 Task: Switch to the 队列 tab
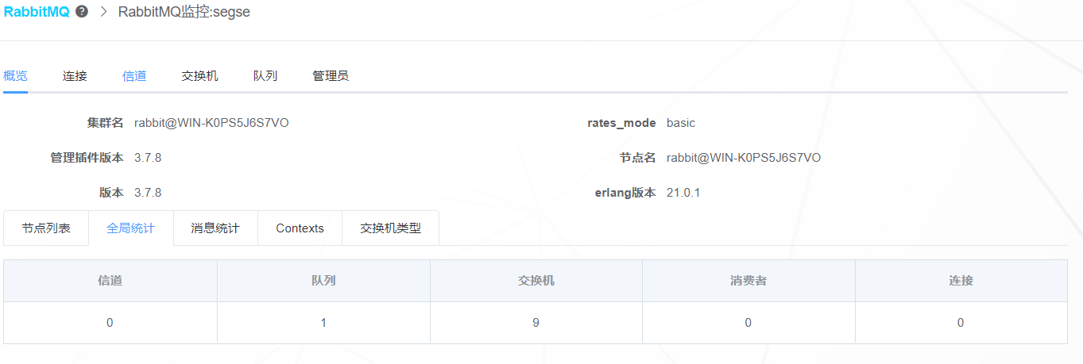pos(265,76)
